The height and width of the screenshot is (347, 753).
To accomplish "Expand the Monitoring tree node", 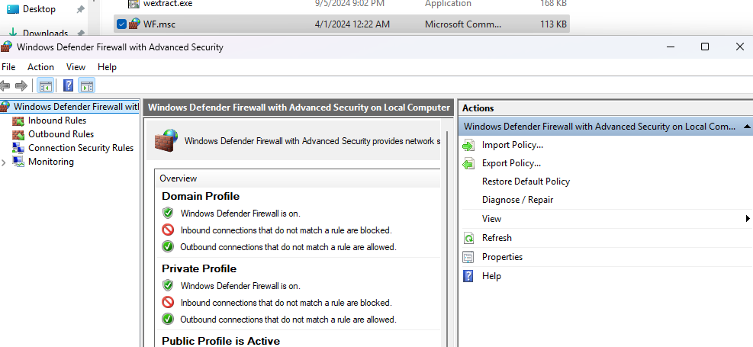I will point(5,162).
